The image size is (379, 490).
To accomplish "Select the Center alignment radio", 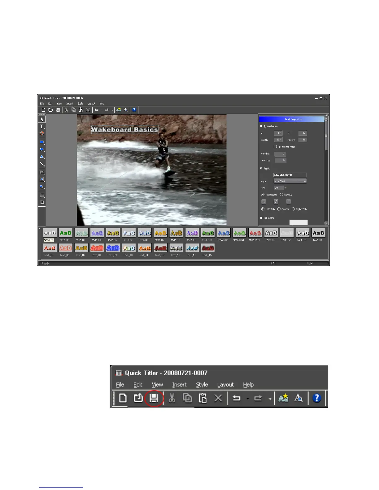I will tap(279, 209).
